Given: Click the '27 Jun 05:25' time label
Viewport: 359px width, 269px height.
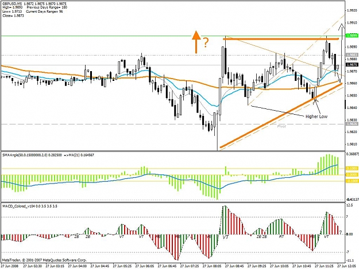Looking at the screenshot, I should point(122,266).
